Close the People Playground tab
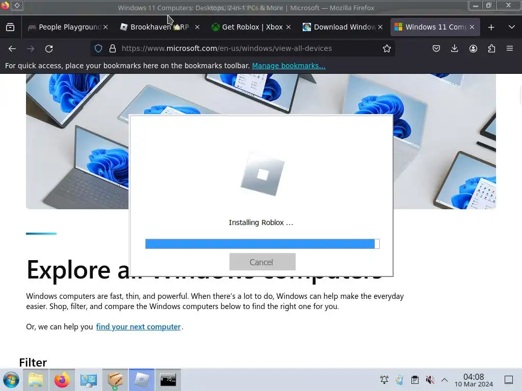The width and height of the screenshot is (522, 391). click(x=106, y=27)
